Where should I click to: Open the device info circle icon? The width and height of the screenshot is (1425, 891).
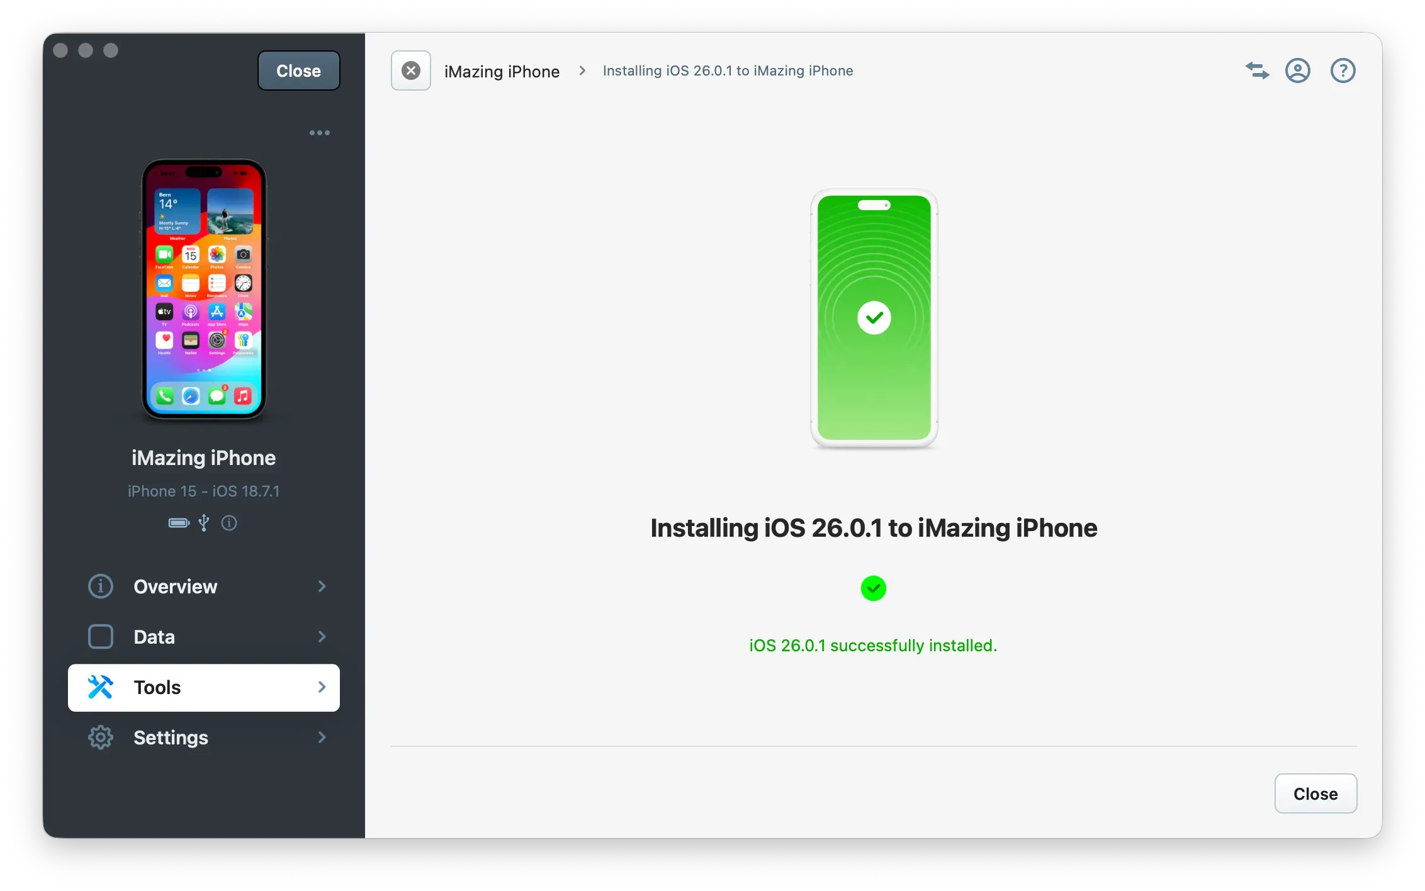click(229, 524)
